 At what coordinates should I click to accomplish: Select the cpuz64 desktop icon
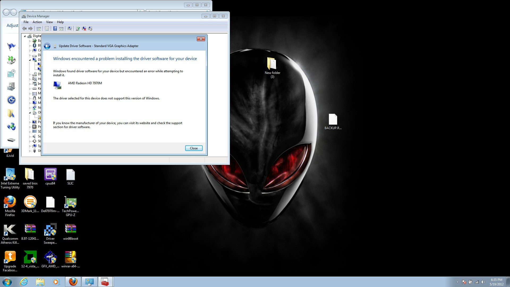point(50,176)
